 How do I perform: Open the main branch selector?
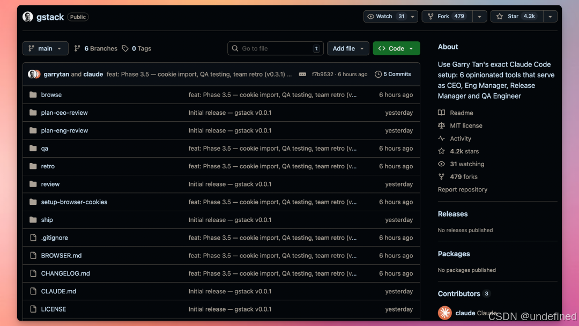pos(46,48)
